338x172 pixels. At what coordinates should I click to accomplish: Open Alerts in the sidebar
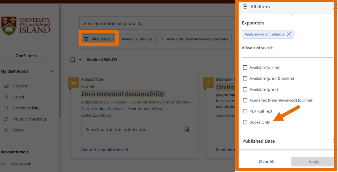18,130
